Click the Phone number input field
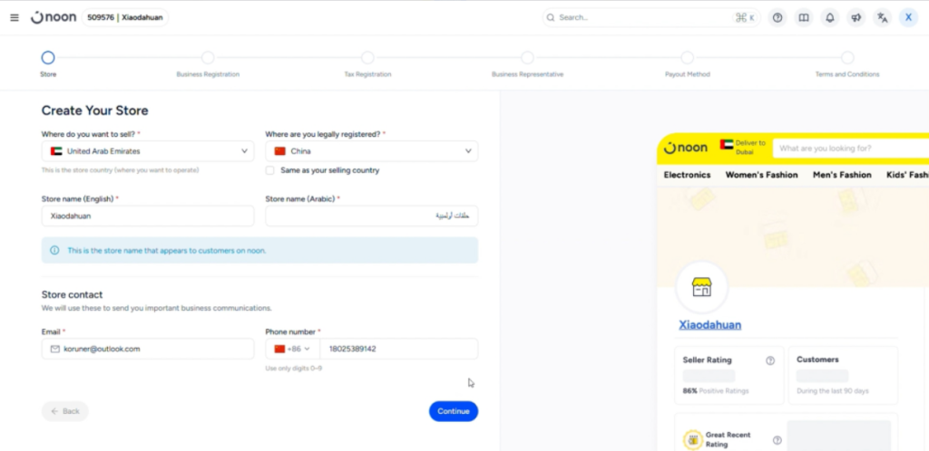The height and width of the screenshot is (451, 929). (399, 349)
